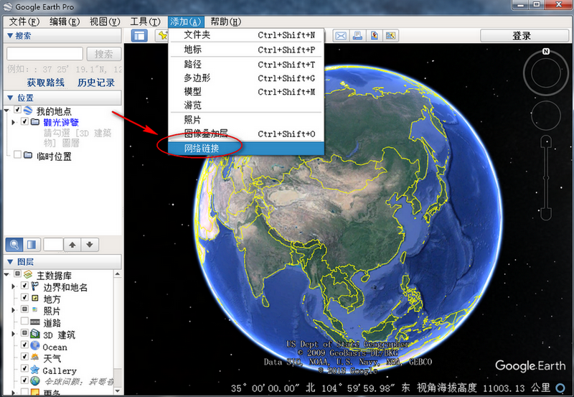Open the 工具 menu

click(x=144, y=22)
